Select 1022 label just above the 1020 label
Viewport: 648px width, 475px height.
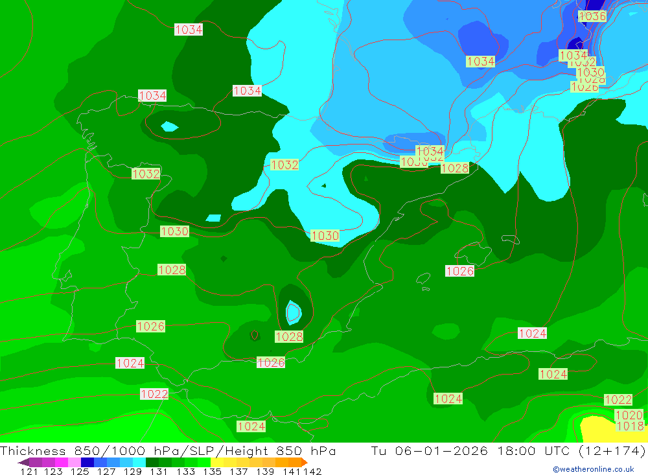coord(618,399)
